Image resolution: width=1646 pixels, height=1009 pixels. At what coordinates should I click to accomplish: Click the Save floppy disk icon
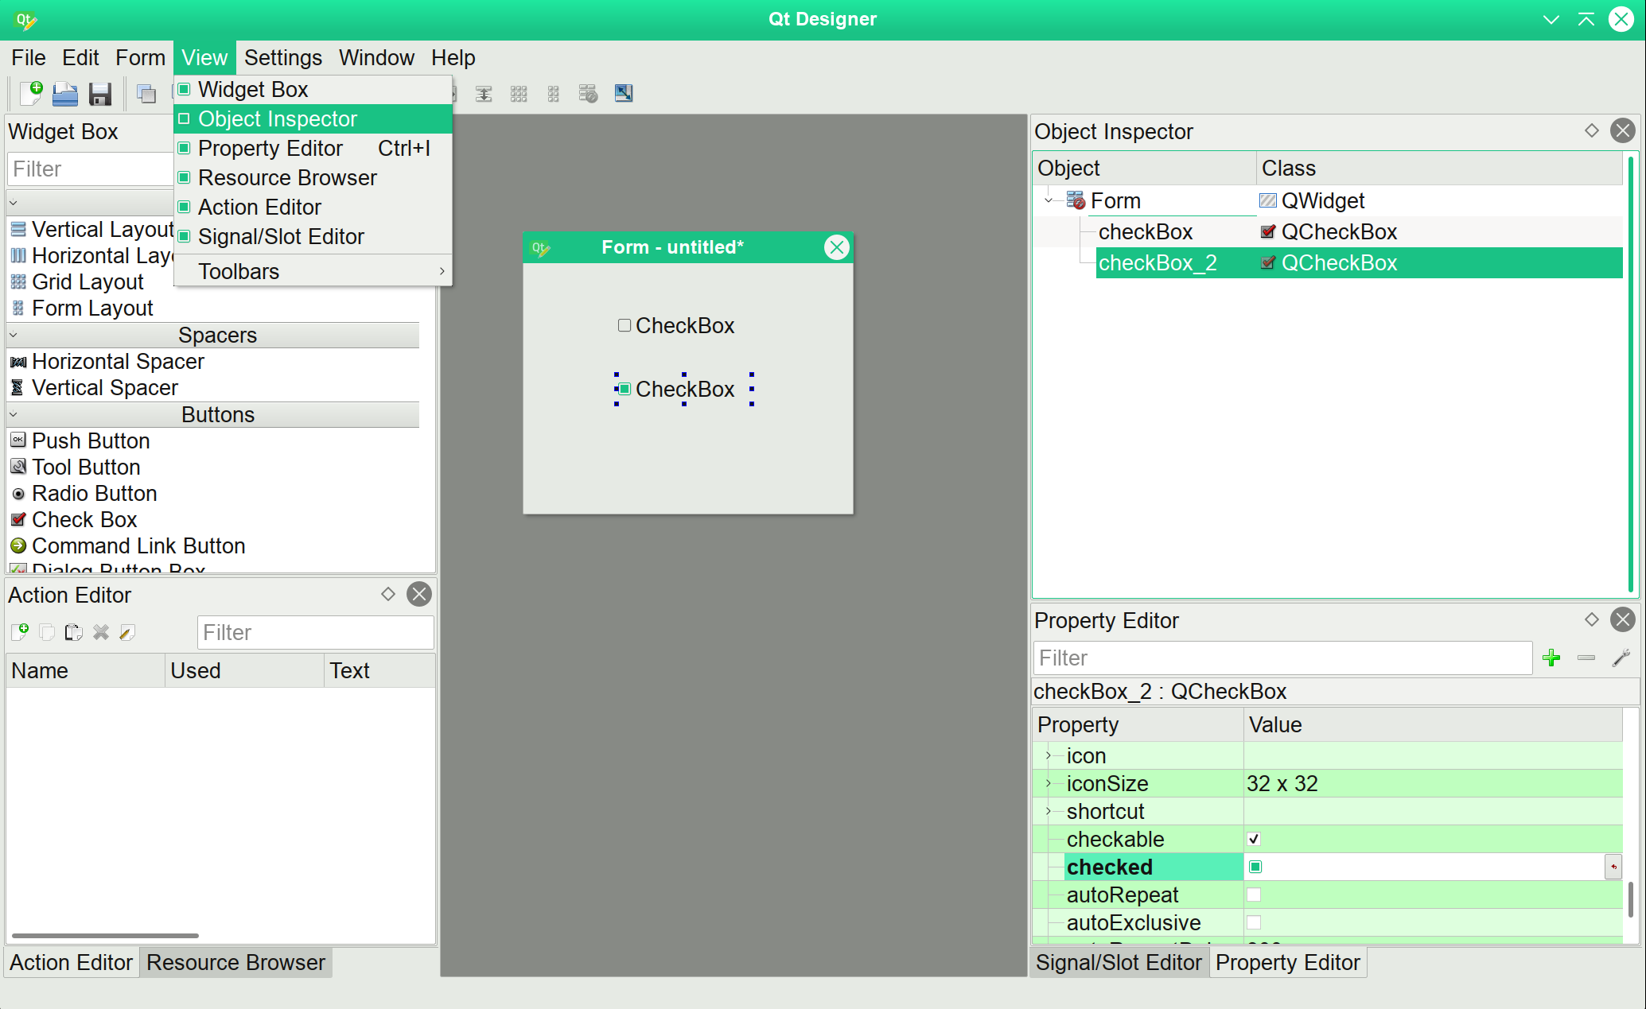(x=100, y=94)
